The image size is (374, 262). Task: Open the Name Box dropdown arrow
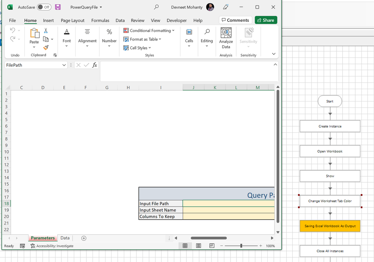coord(64,65)
